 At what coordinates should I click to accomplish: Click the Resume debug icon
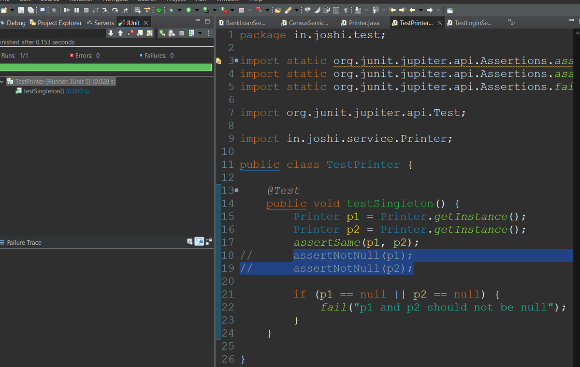67,10
